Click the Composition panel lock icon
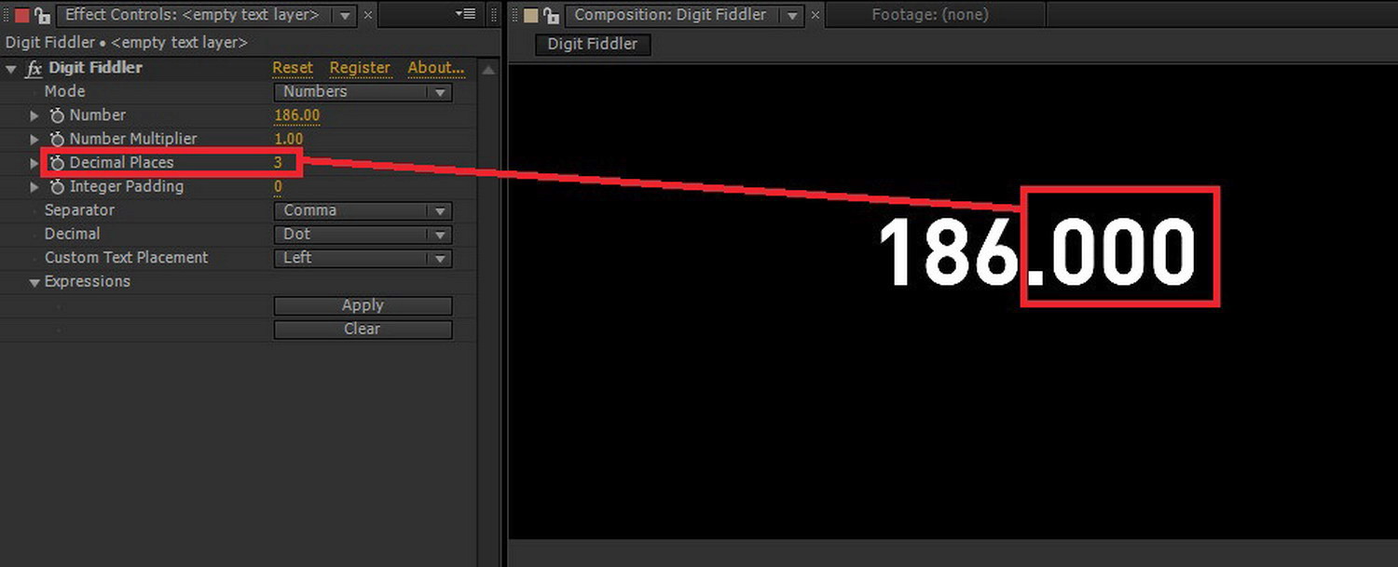The height and width of the screenshot is (567, 1398). click(551, 14)
